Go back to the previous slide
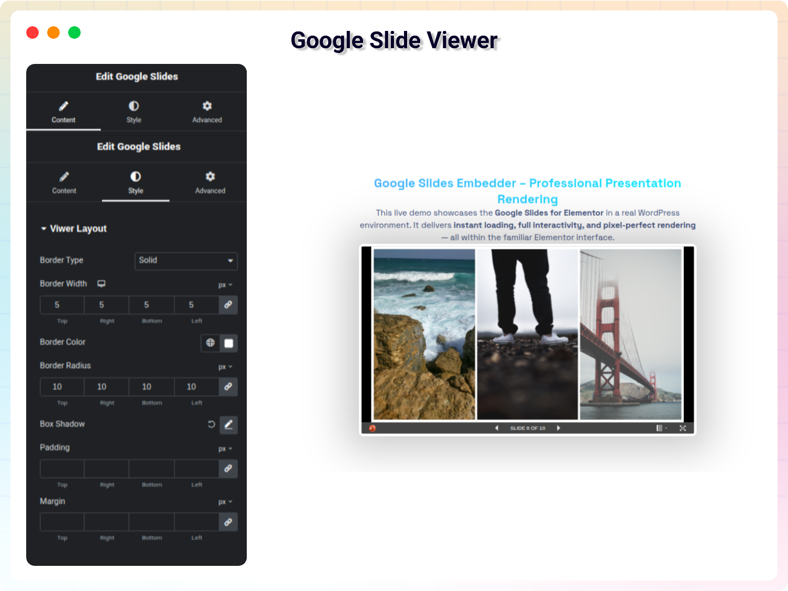 point(495,428)
